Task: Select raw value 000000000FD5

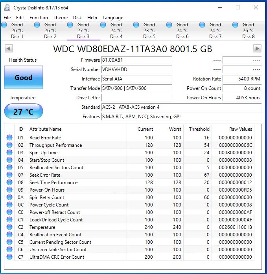Action: [x=235, y=190]
